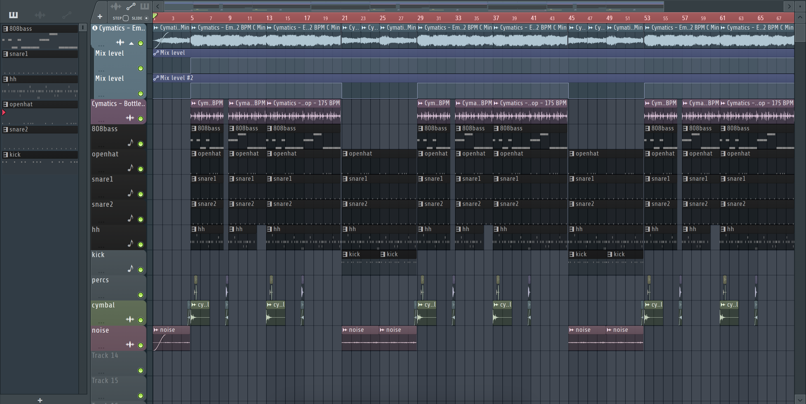Click bar 53 on the timeline ruler
The height and width of the screenshot is (404, 806).
coord(647,18)
